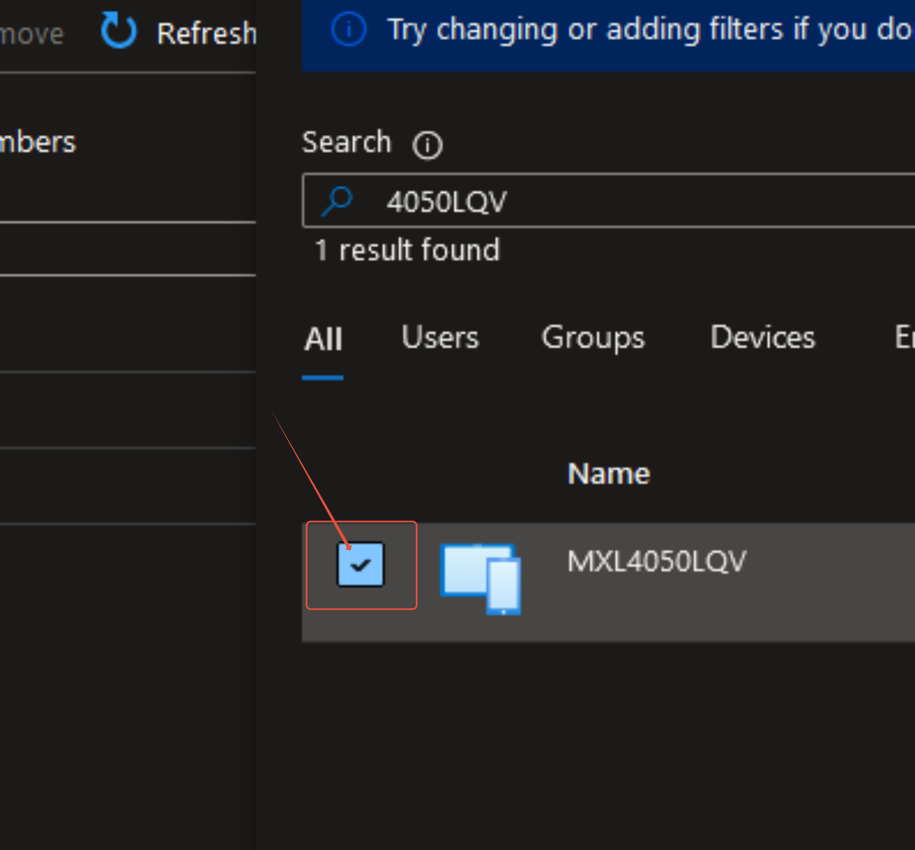Switch to the Groups tab
915x850 pixels.
[592, 338]
